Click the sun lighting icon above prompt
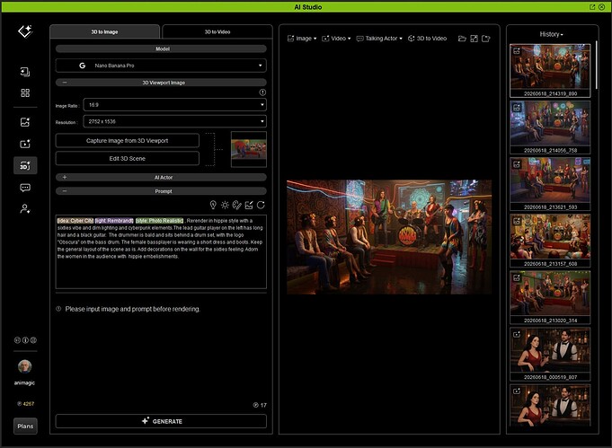This screenshot has height=448, width=612. (x=226, y=205)
